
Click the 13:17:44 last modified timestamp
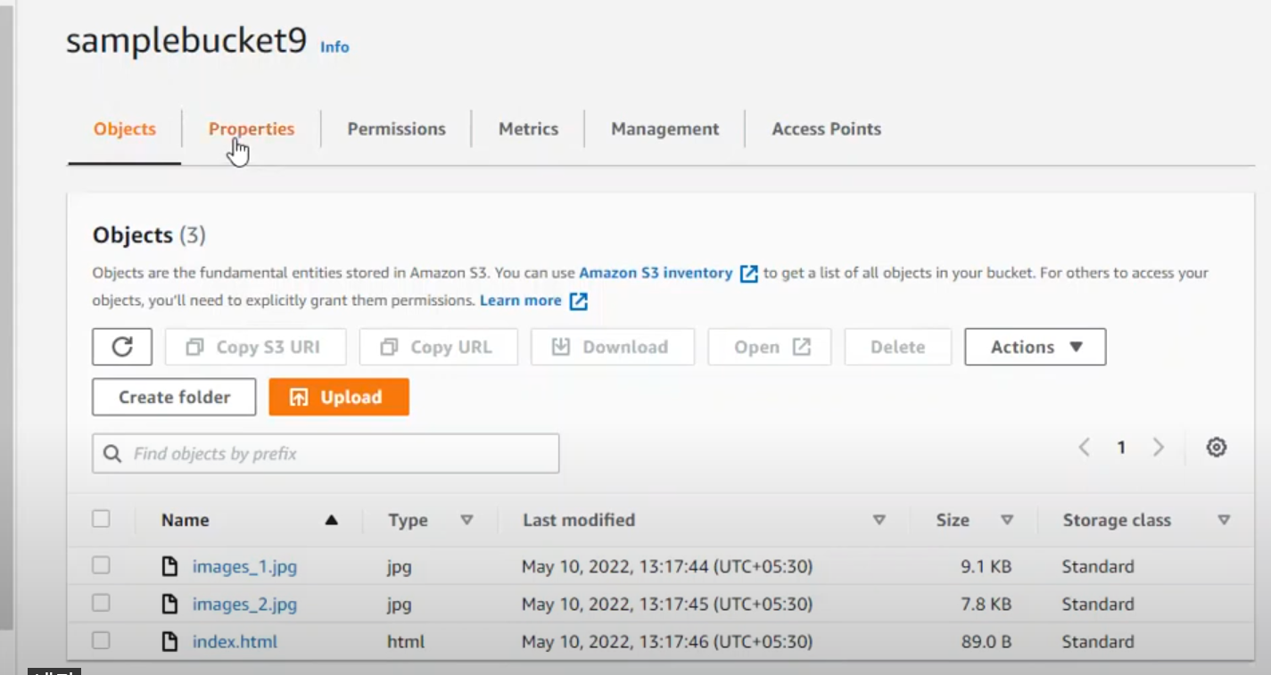[667, 566]
